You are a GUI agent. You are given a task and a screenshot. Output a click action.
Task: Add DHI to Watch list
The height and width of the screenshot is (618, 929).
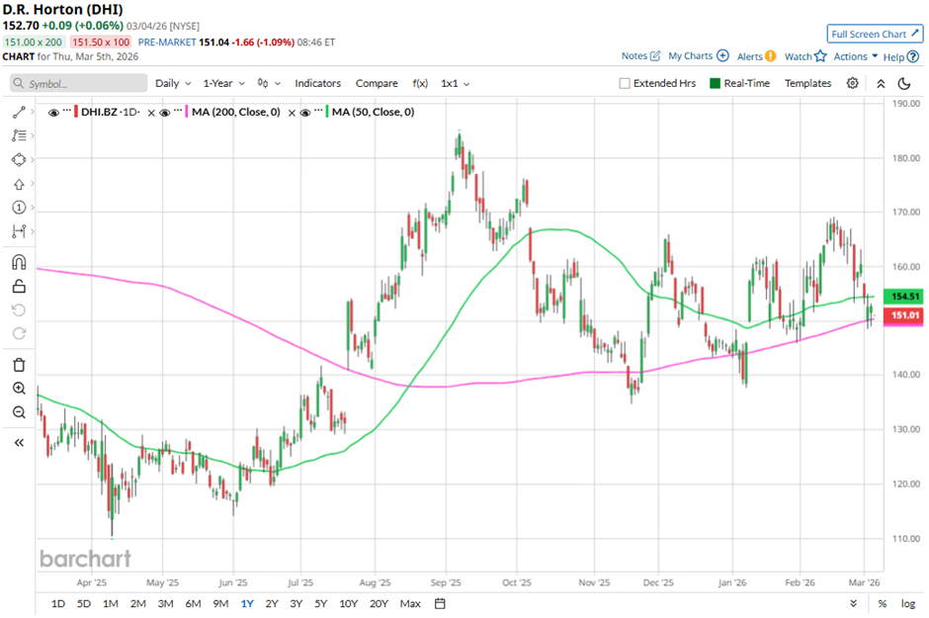pyautogui.click(x=805, y=56)
